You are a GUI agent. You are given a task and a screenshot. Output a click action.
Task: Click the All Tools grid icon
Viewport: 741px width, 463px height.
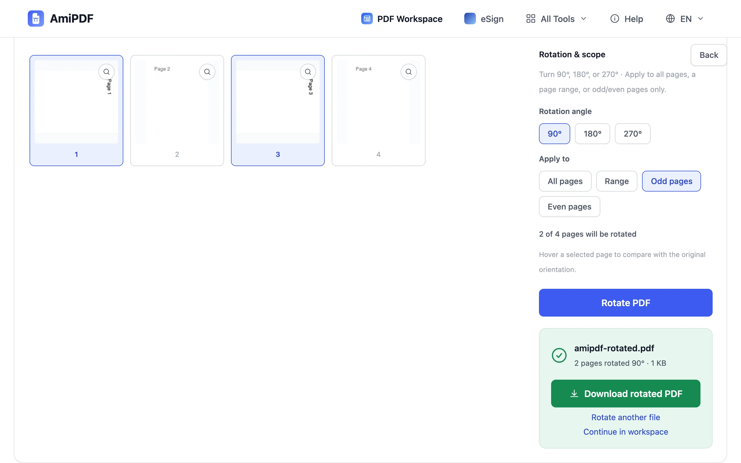coord(531,19)
